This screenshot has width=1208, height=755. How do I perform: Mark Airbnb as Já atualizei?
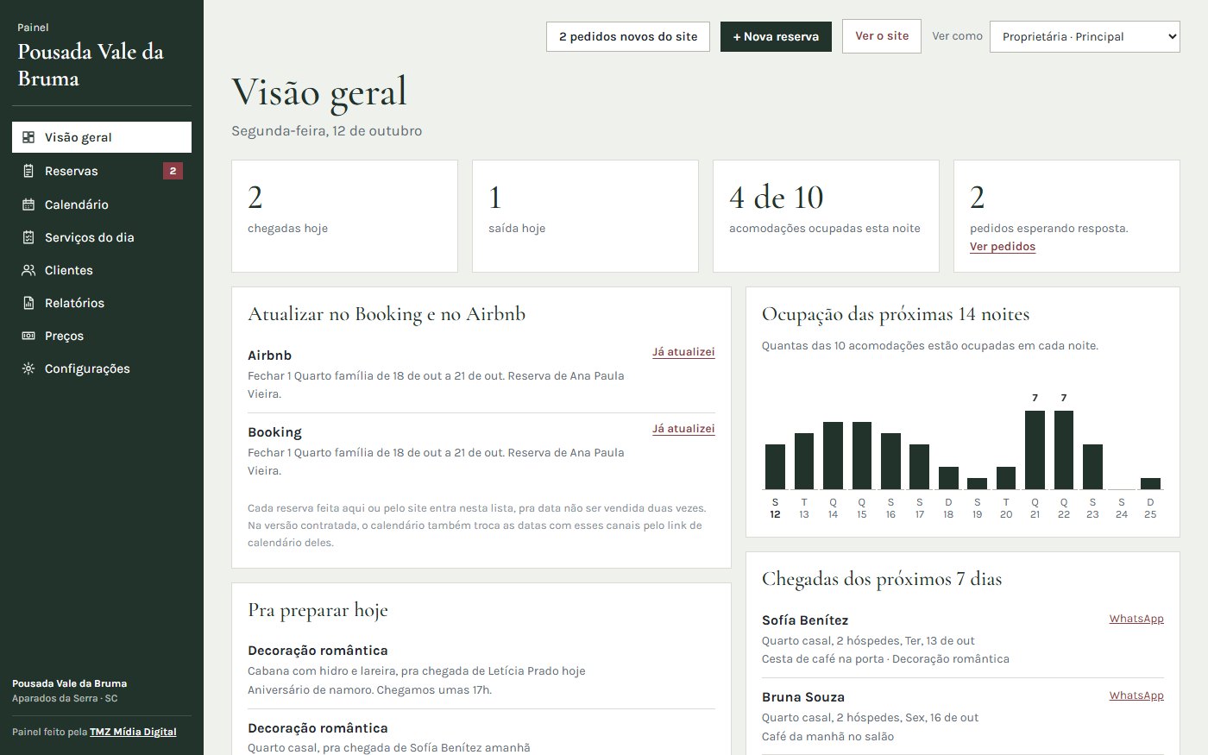(x=683, y=352)
